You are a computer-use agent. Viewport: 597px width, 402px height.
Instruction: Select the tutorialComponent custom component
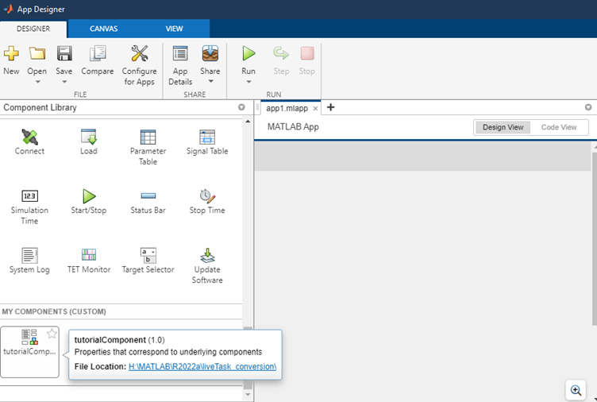[x=29, y=352]
